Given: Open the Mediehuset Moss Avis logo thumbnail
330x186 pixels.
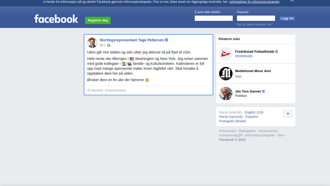Looking at the screenshot, I should [x=226, y=74].
